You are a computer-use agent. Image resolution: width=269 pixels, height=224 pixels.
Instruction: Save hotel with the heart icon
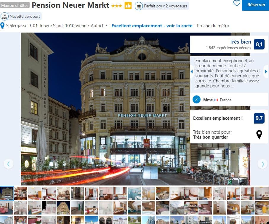coord(237,3)
